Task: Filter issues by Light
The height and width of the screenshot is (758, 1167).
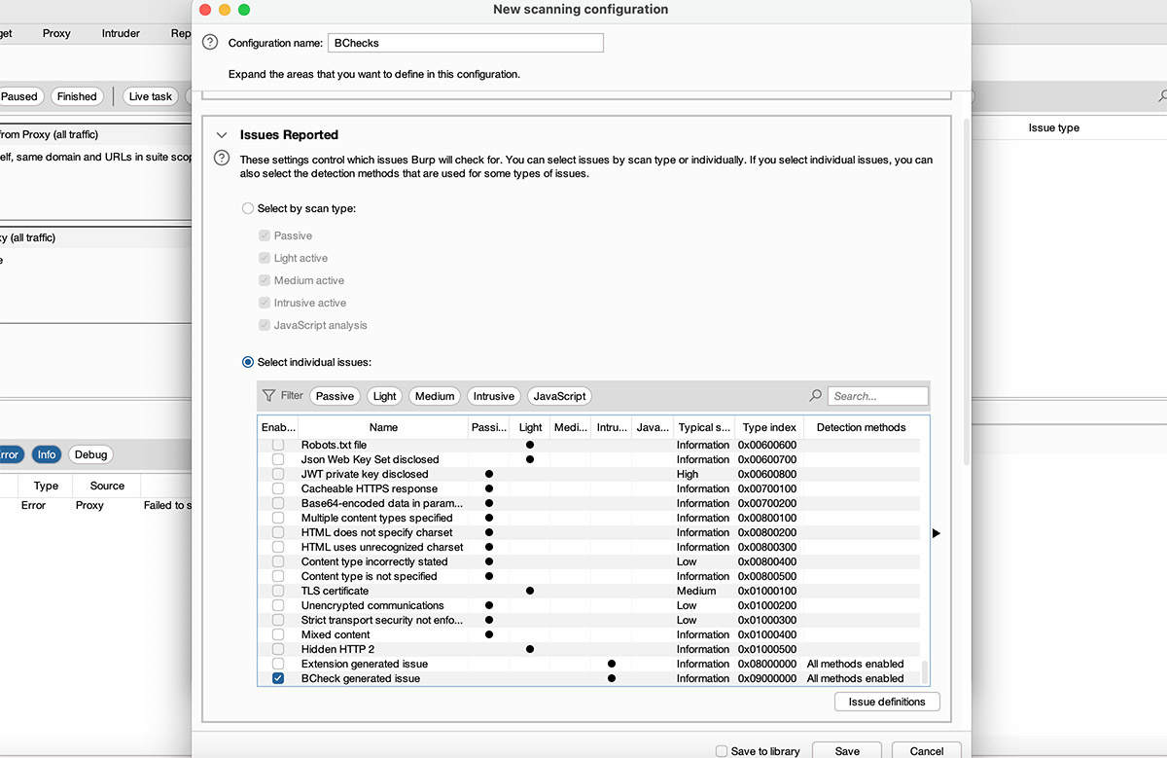Action: pyautogui.click(x=385, y=396)
